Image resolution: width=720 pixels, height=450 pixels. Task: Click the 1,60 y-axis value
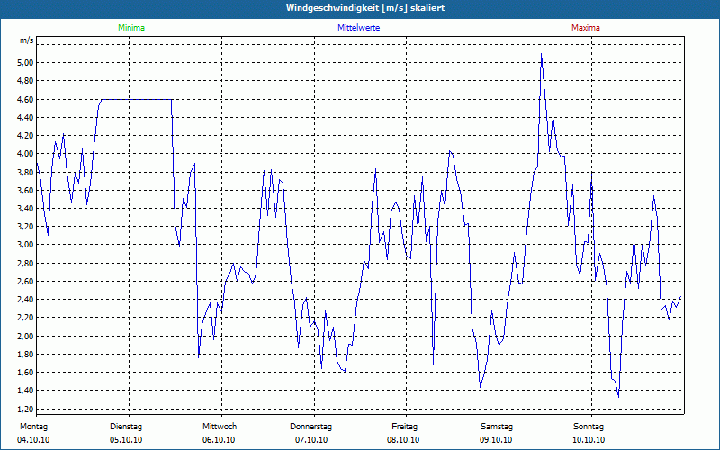pyautogui.click(x=26, y=373)
